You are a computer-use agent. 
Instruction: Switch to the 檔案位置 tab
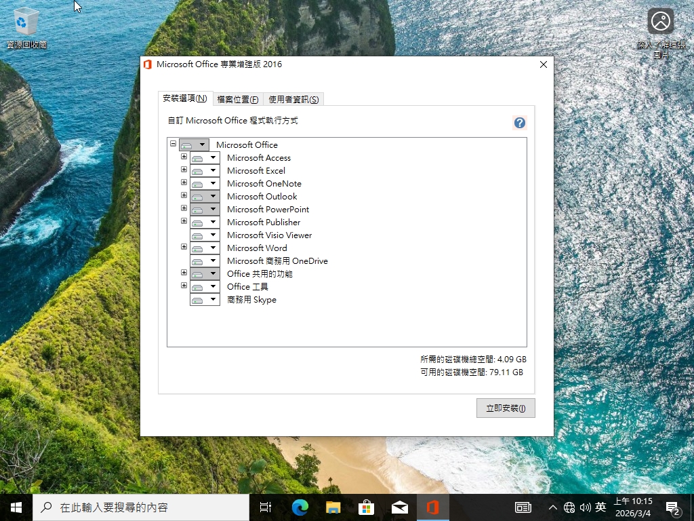(237, 100)
